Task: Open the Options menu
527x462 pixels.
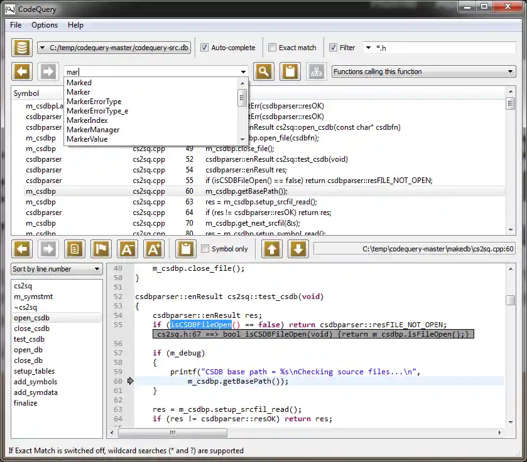Action: [44, 25]
